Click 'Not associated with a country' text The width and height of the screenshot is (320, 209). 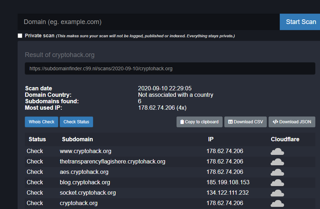[175, 95]
